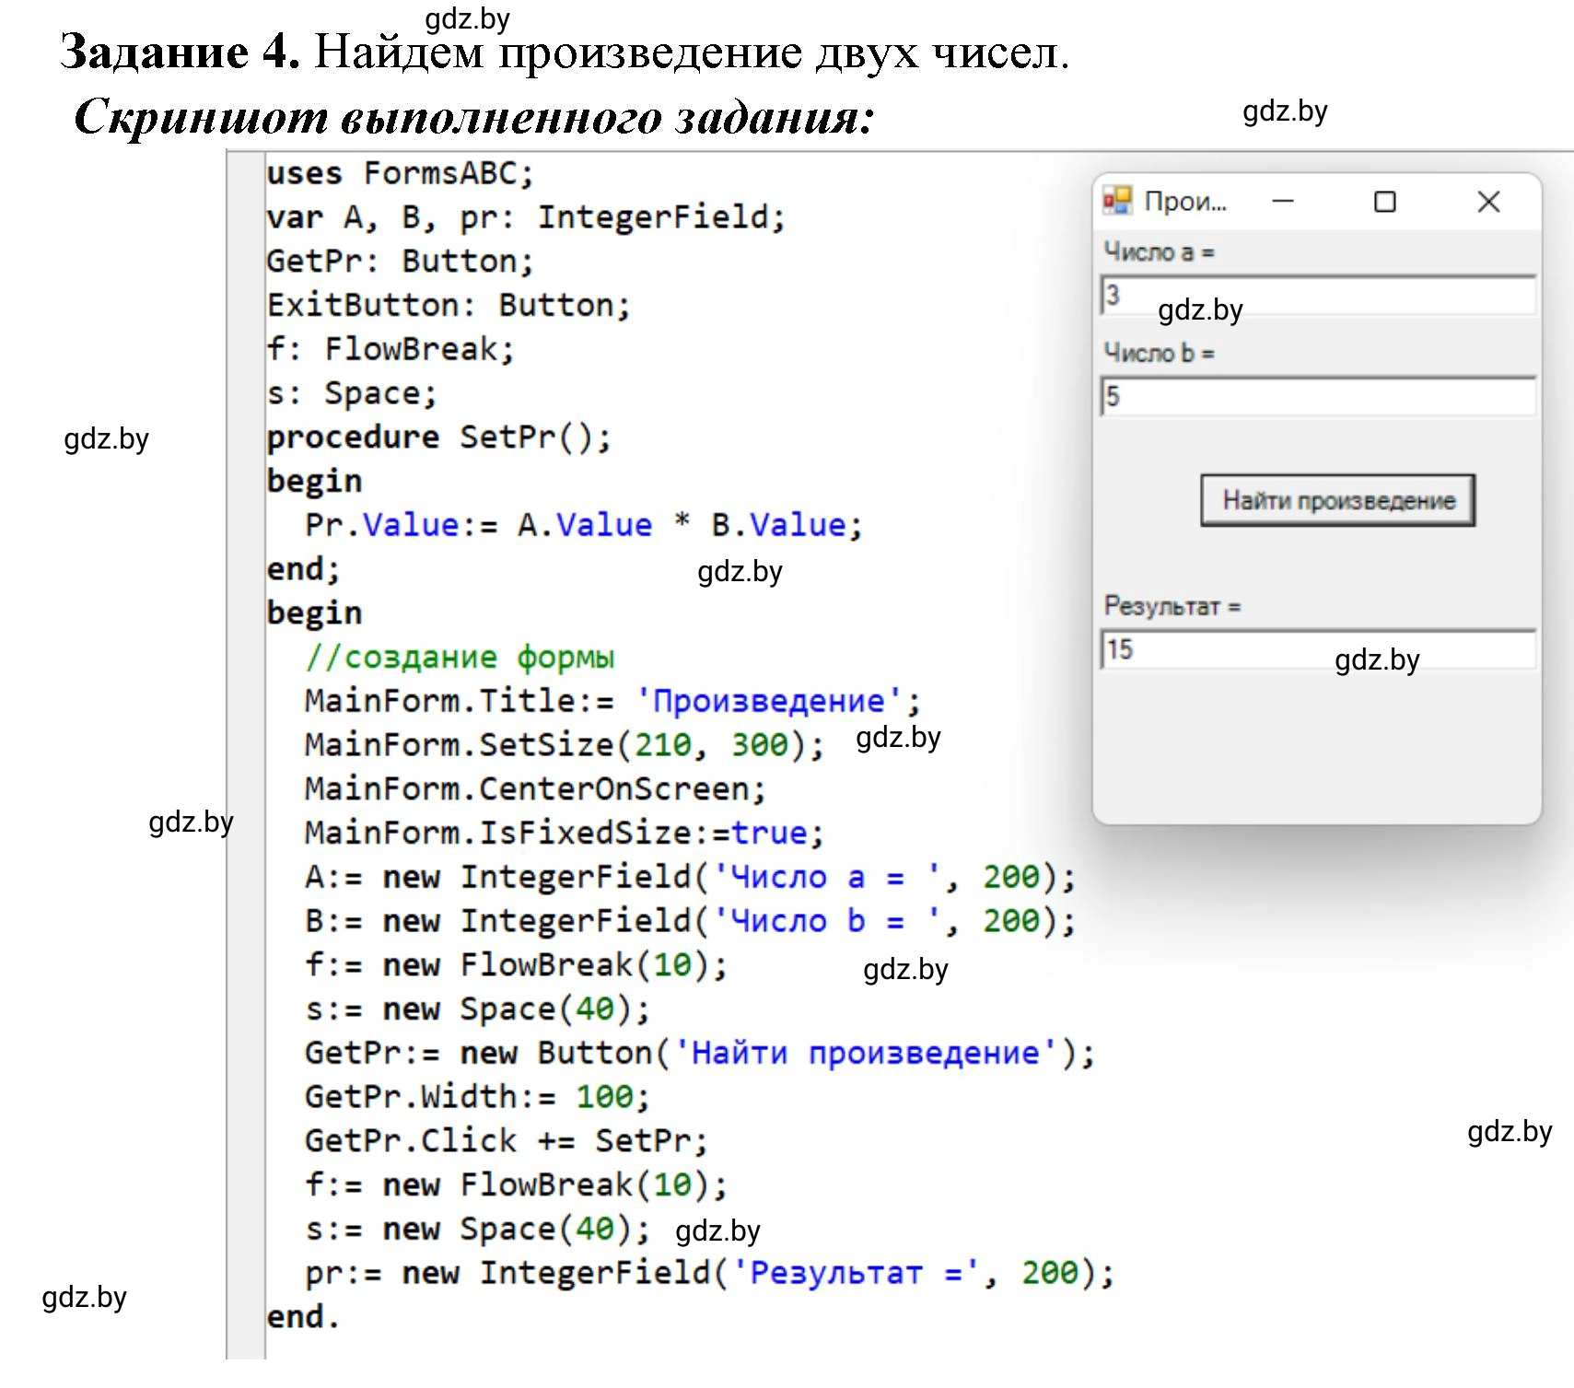Click the 'Результат =' label in form

(x=1172, y=606)
